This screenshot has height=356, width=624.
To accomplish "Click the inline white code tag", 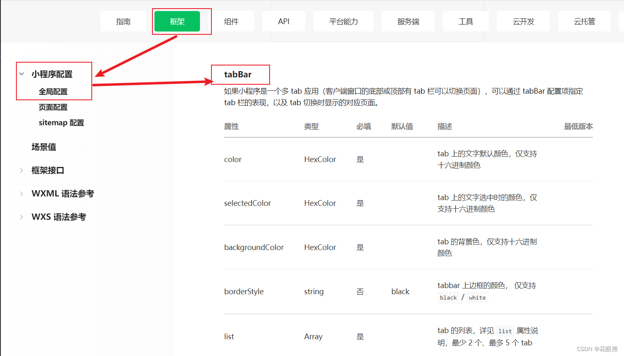I will tap(477, 298).
